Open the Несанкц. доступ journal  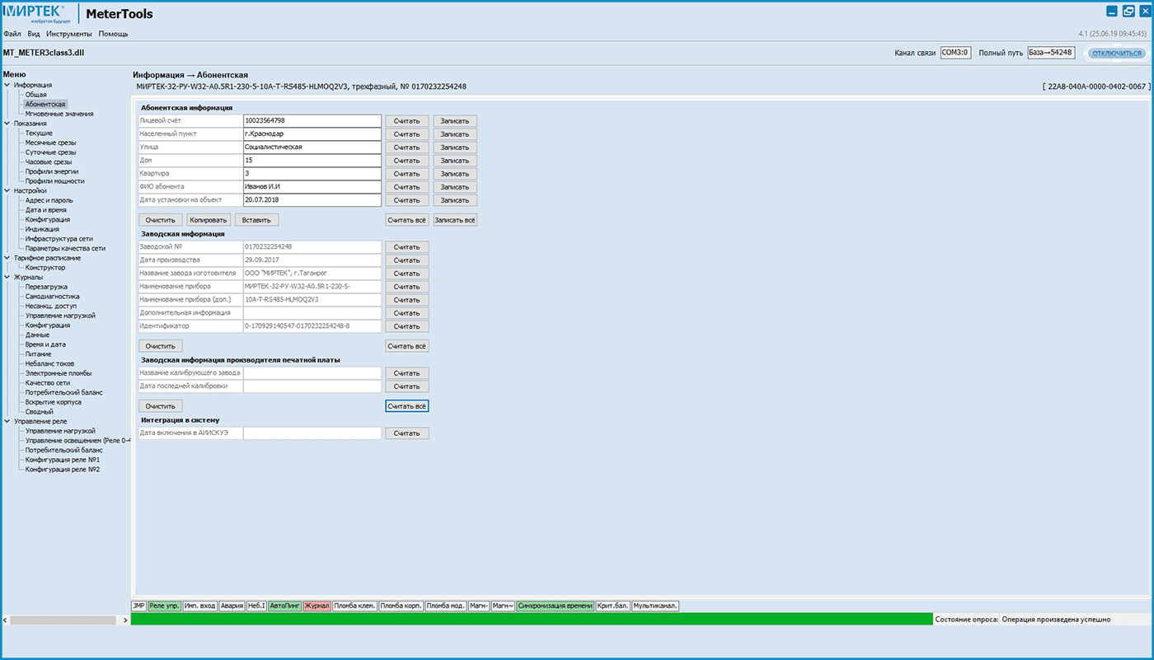coord(51,306)
